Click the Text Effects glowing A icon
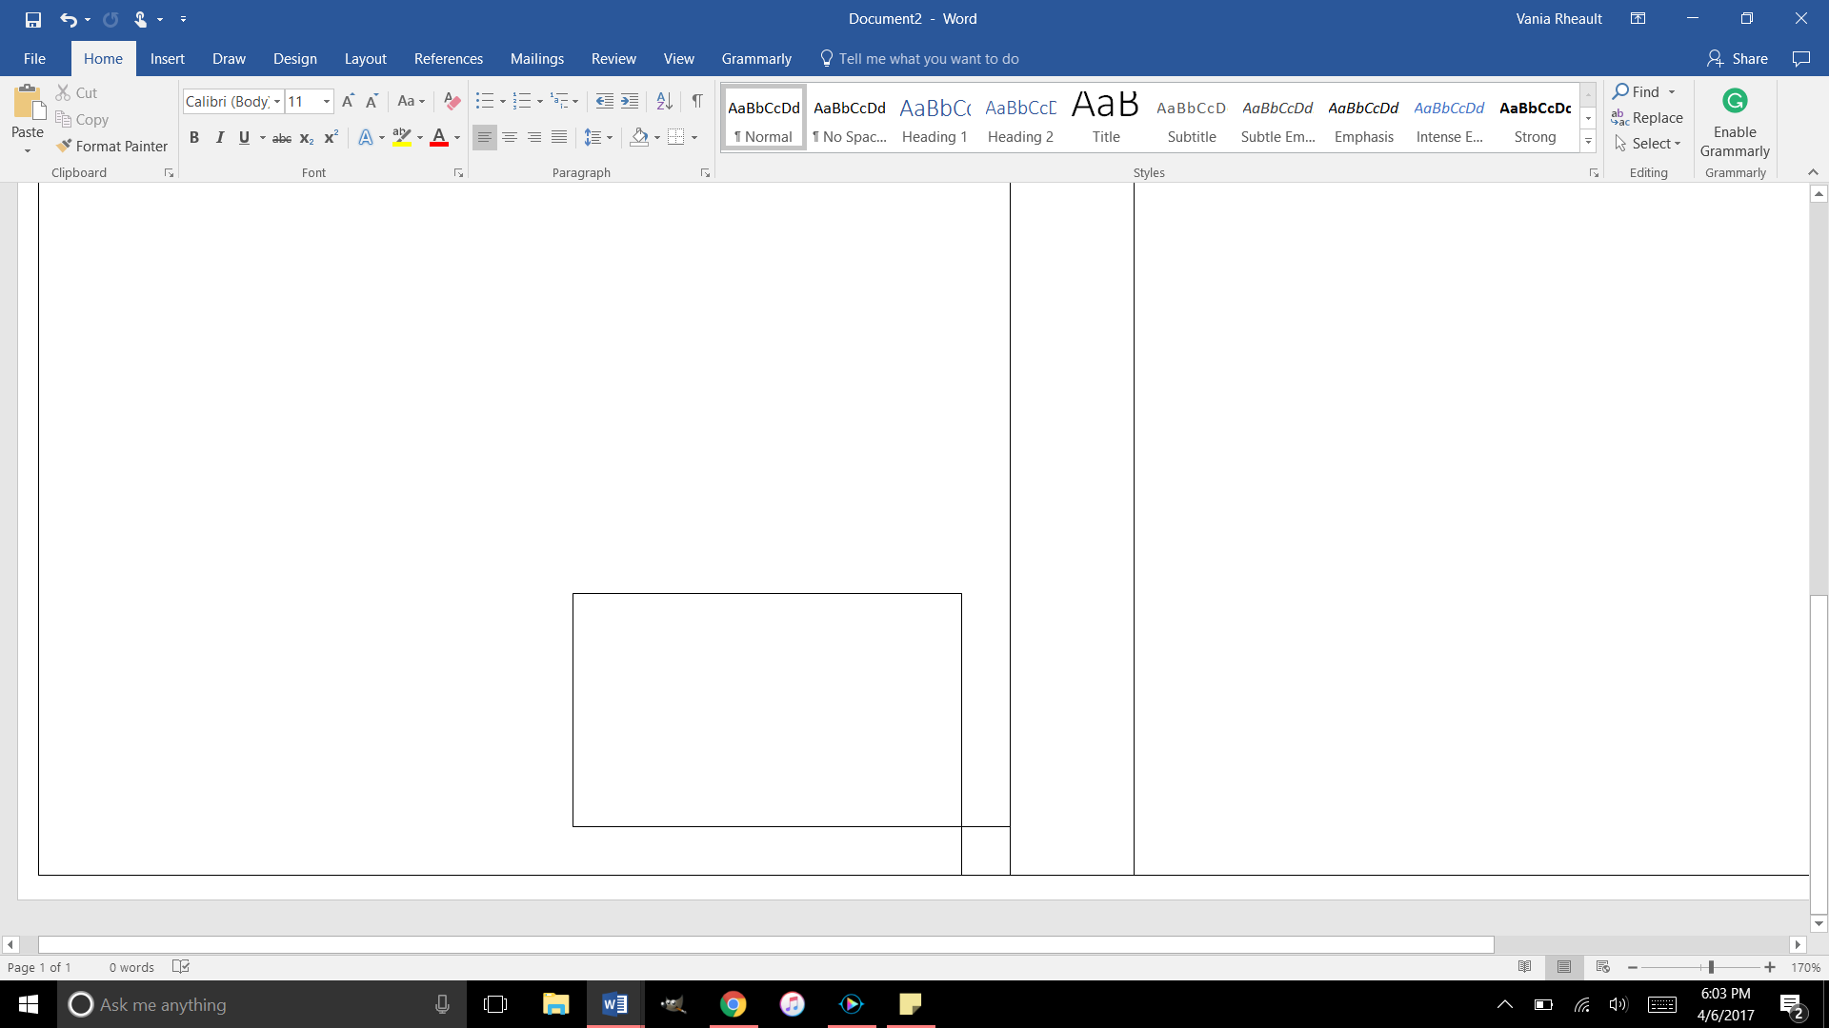This screenshot has height=1028, width=1829. coord(366,137)
